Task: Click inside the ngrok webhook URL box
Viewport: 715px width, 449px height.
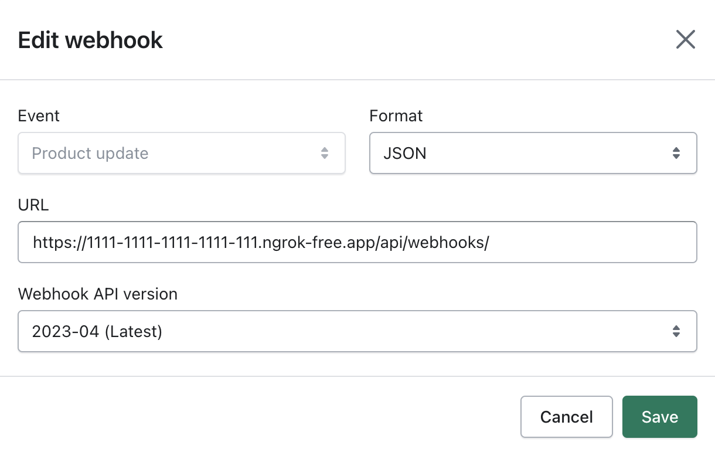Action: [357, 242]
